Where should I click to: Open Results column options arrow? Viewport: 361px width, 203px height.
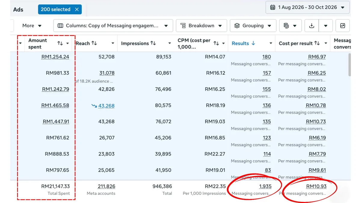[271, 43]
